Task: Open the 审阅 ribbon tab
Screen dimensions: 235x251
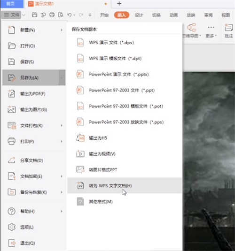Action: (x=208, y=15)
